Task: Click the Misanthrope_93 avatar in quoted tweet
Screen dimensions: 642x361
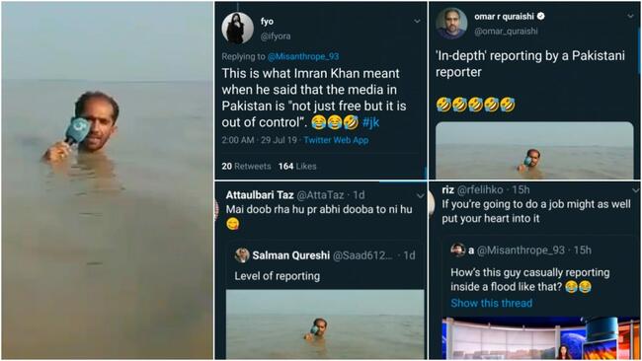Action: click(457, 250)
